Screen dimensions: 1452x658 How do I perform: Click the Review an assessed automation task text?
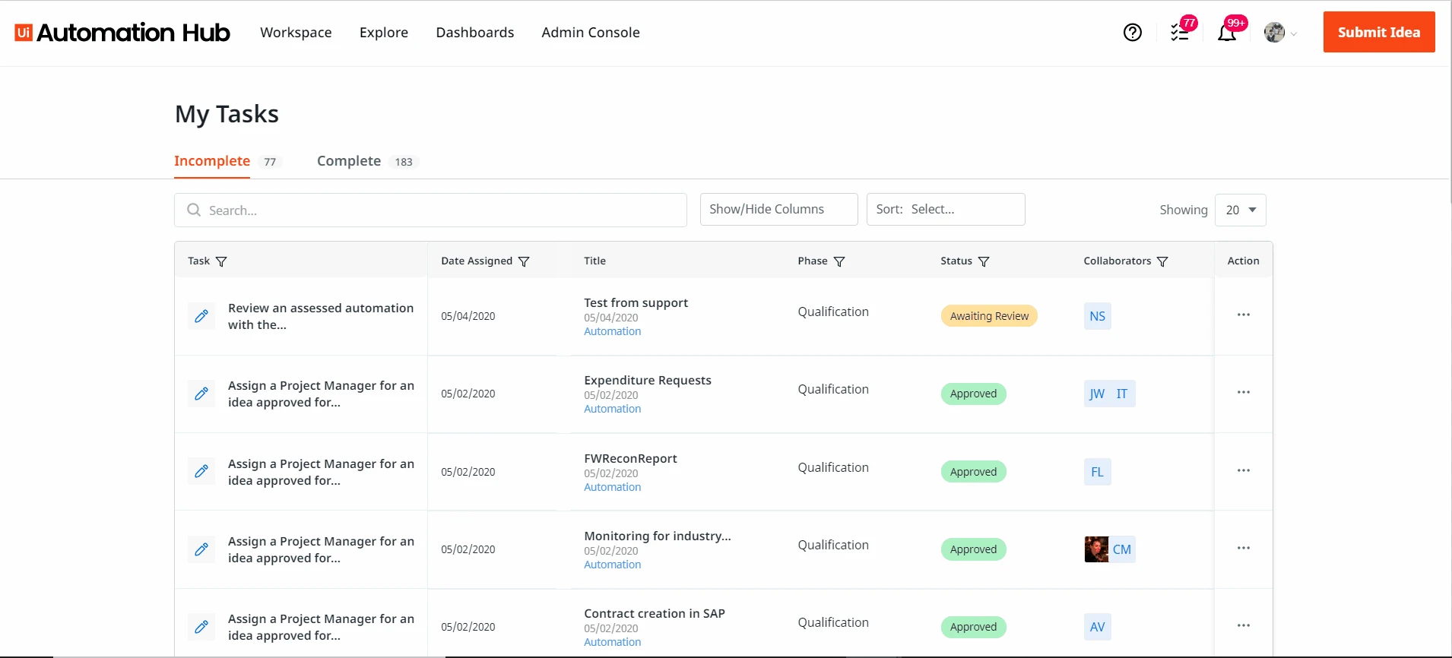(x=321, y=316)
